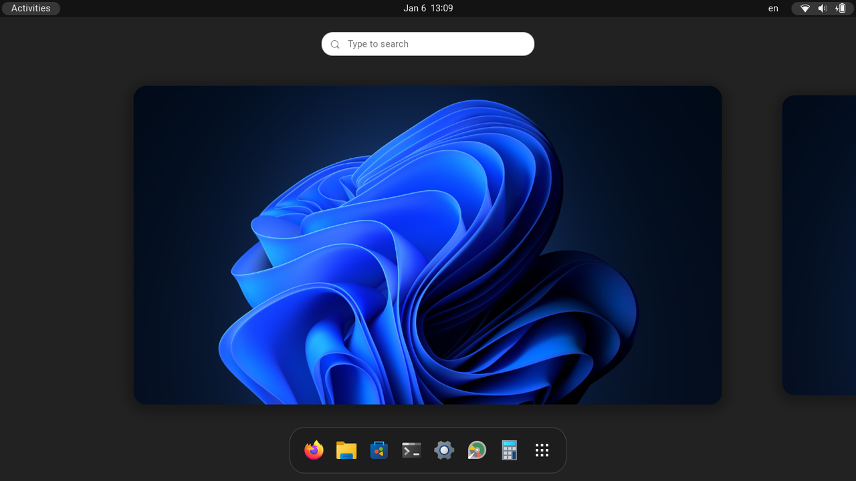Launch the Calculator from the dash
856x481 pixels.
coord(510,450)
